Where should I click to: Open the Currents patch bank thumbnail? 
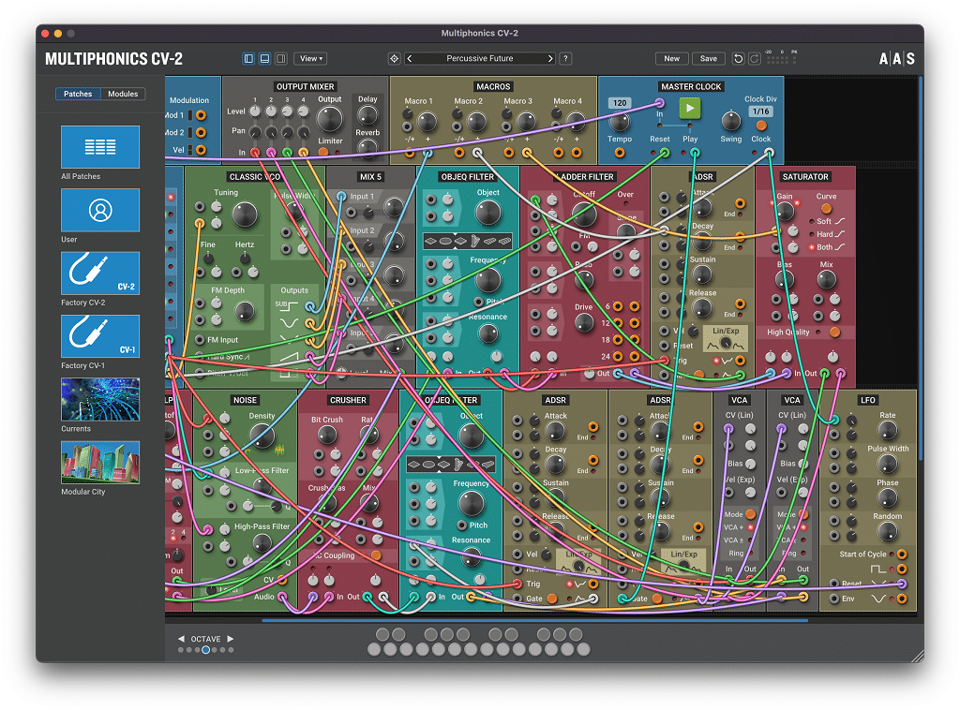[x=100, y=399]
